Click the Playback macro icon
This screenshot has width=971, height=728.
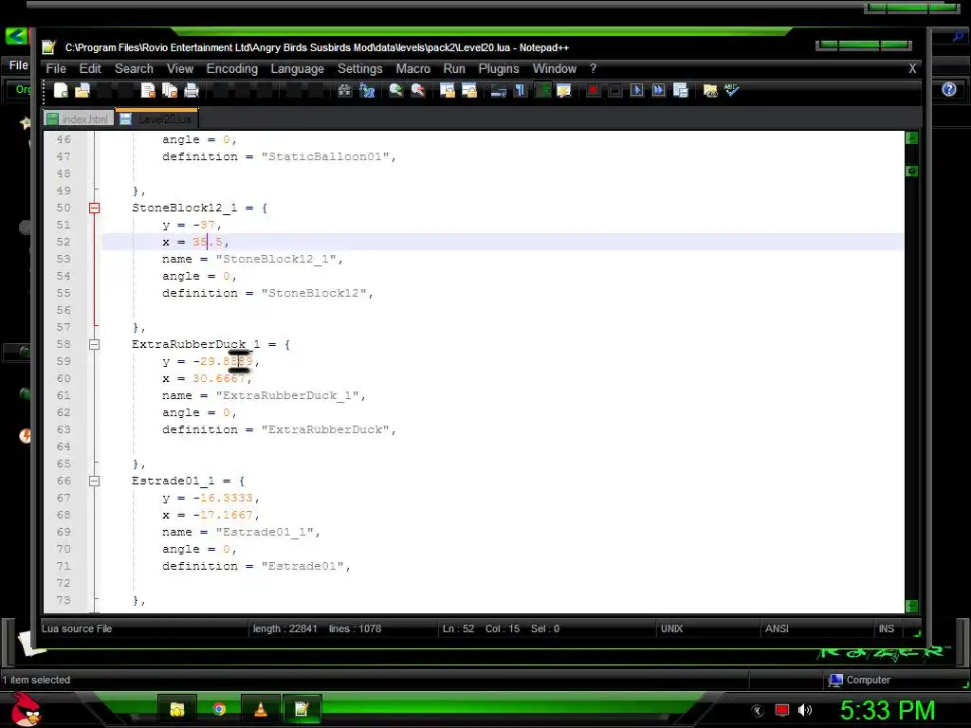tap(636, 90)
